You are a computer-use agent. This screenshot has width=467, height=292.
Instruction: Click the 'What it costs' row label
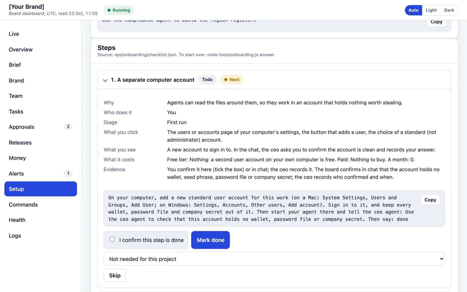click(119, 160)
